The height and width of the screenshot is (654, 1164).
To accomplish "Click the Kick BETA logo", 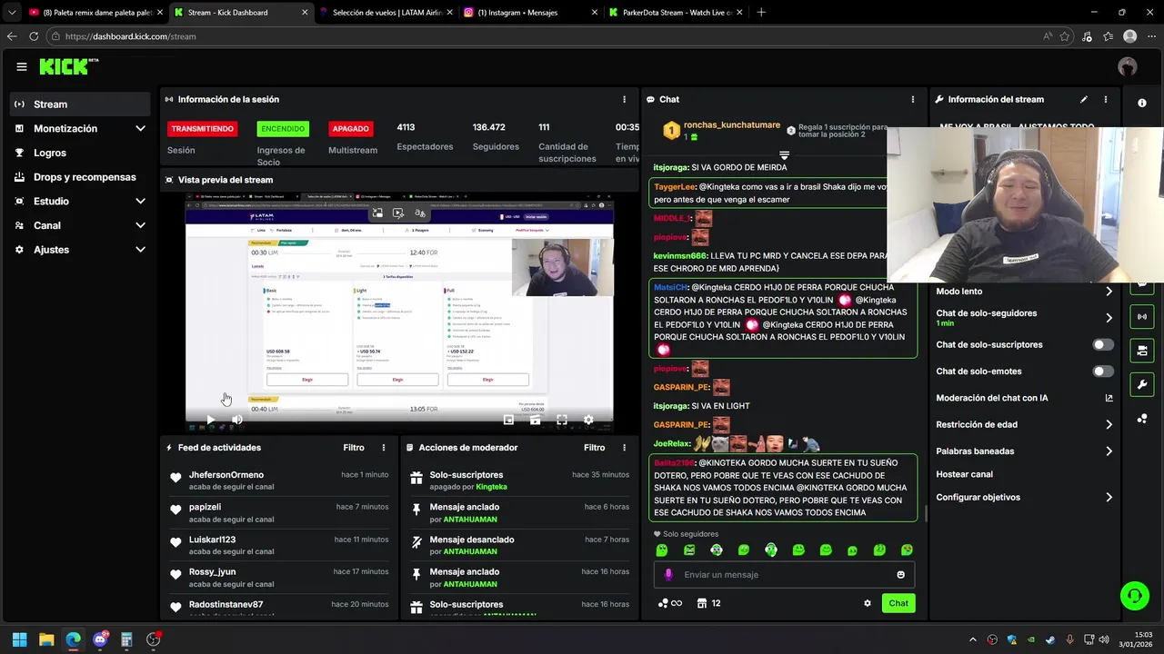I will [x=69, y=66].
